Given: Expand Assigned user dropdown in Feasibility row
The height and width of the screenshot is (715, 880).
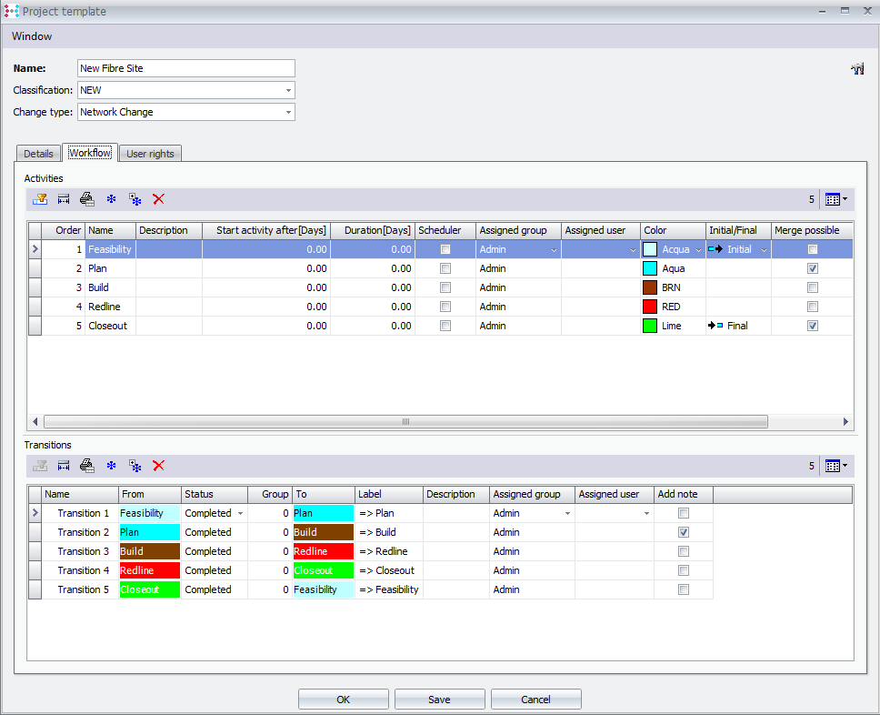Looking at the screenshot, I should point(633,250).
